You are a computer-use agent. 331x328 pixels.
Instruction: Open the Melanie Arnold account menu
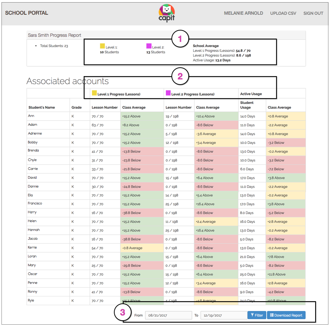pyautogui.click(x=244, y=13)
